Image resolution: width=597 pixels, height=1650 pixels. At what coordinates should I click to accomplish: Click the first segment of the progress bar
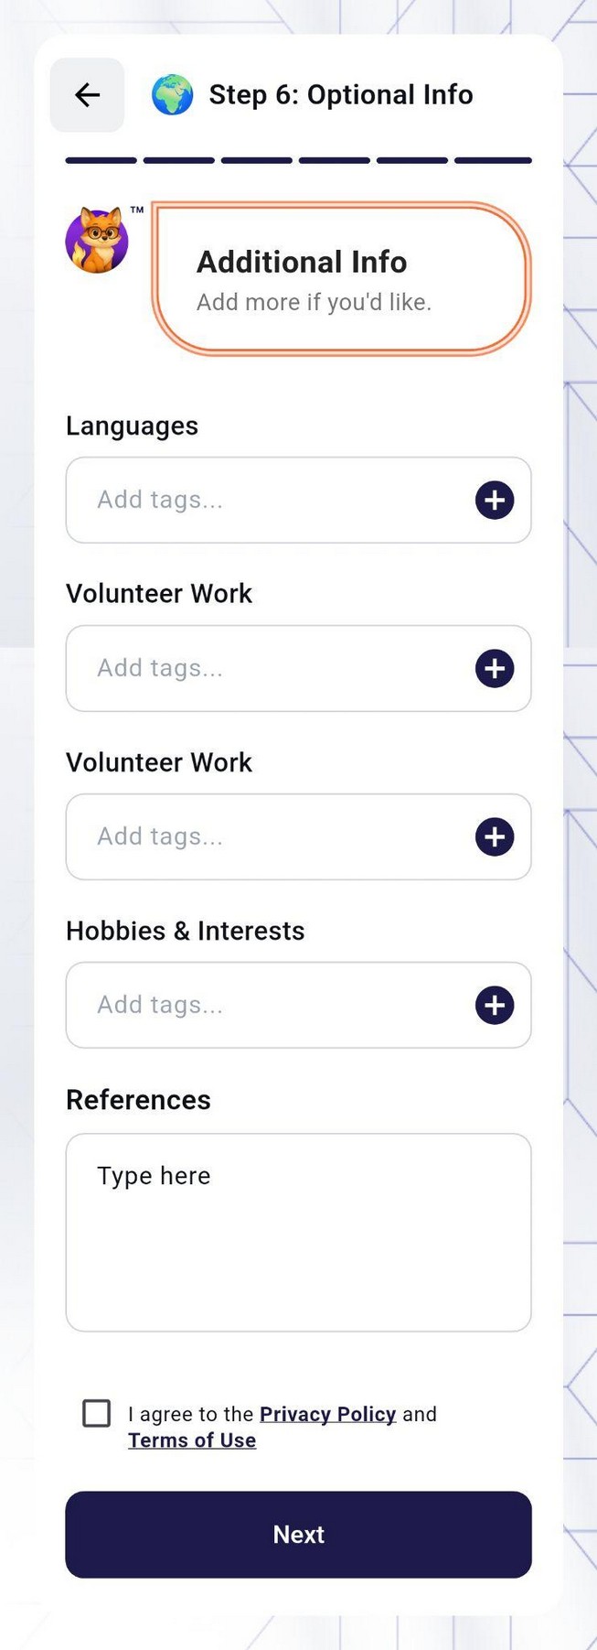[x=101, y=159]
